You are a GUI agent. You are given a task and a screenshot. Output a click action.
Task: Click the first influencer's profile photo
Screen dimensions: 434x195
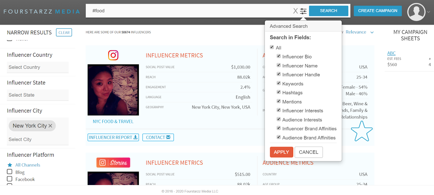pyautogui.click(x=113, y=90)
